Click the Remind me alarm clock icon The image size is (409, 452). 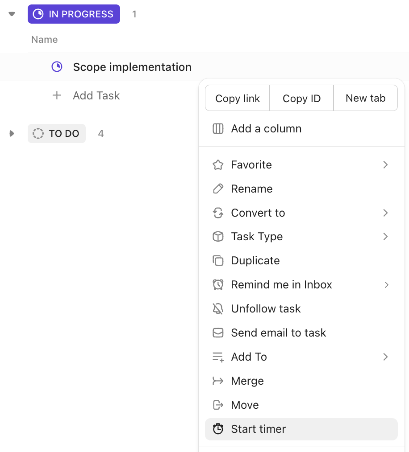218,284
